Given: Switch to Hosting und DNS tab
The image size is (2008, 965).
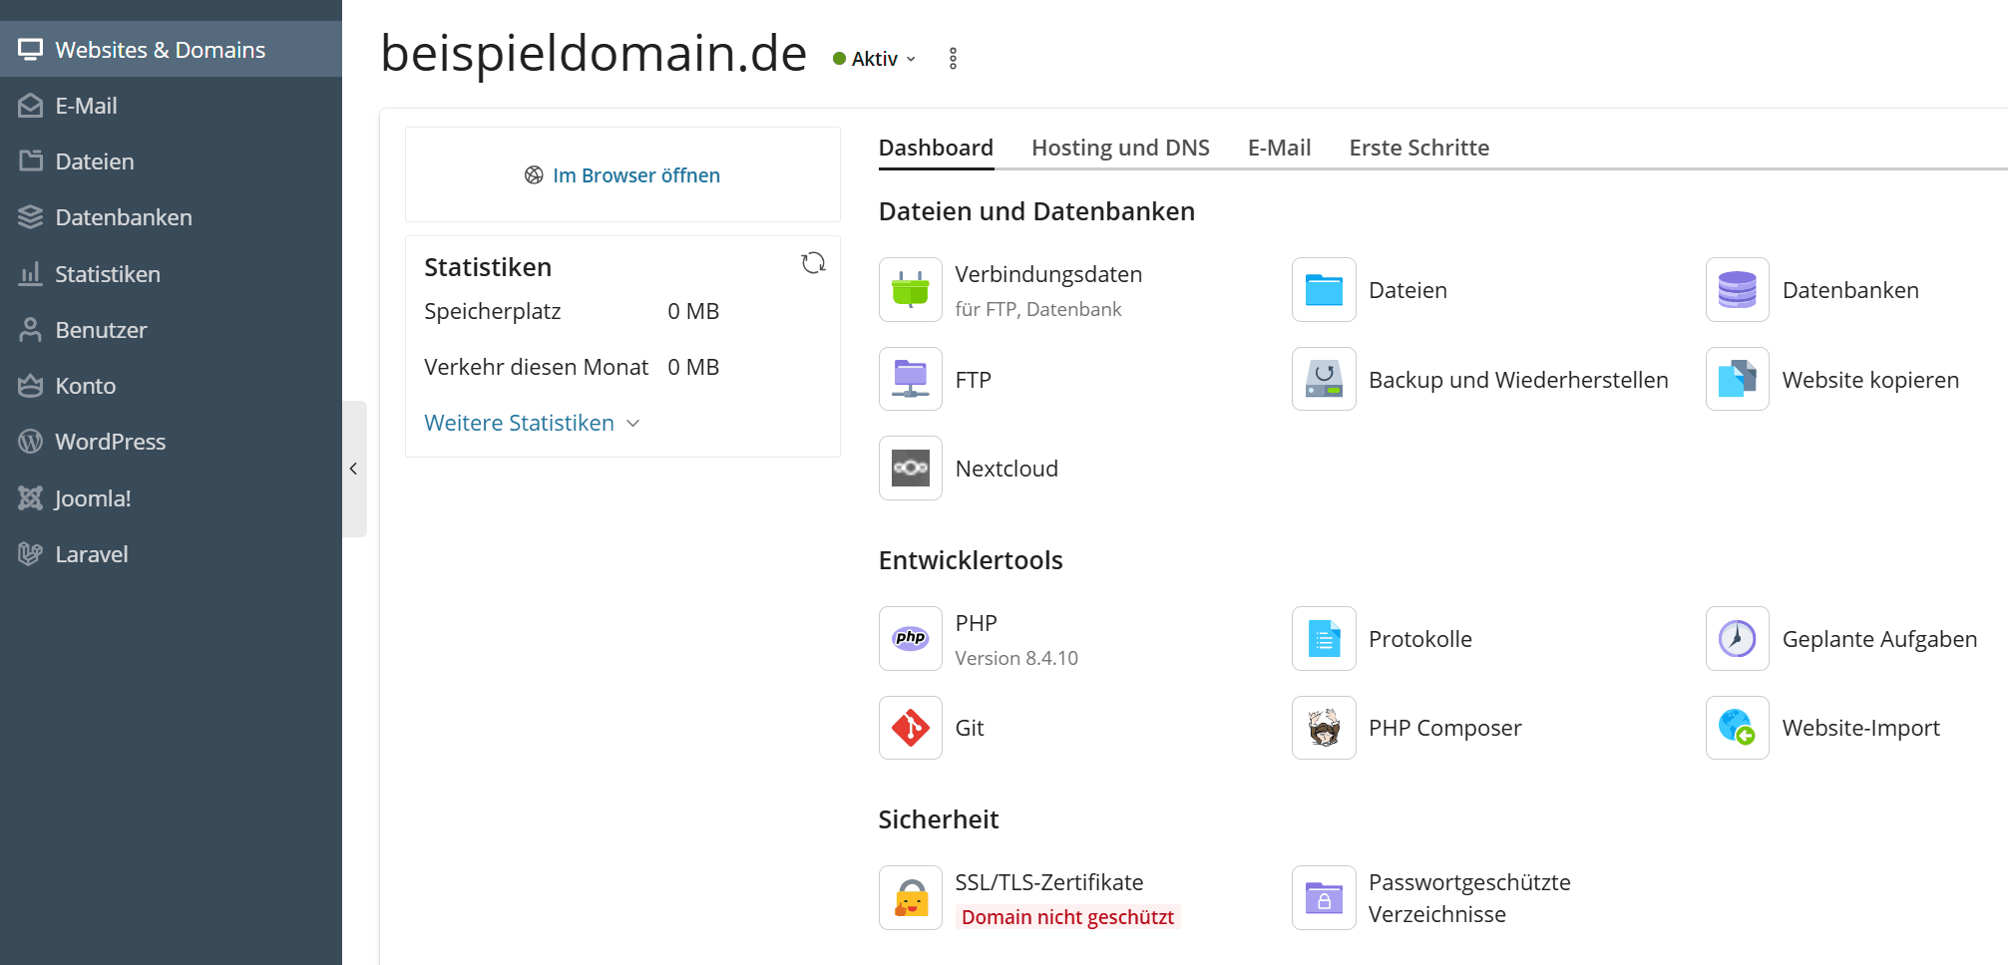Looking at the screenshot, I should (1120, 148).
